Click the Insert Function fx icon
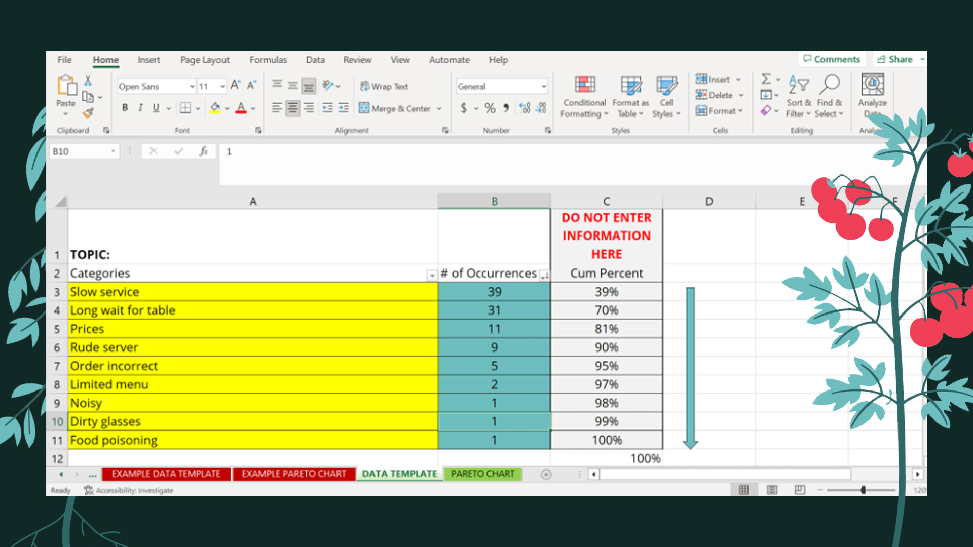Viewport: 973px width, 547px height. (x=204, y=151)
